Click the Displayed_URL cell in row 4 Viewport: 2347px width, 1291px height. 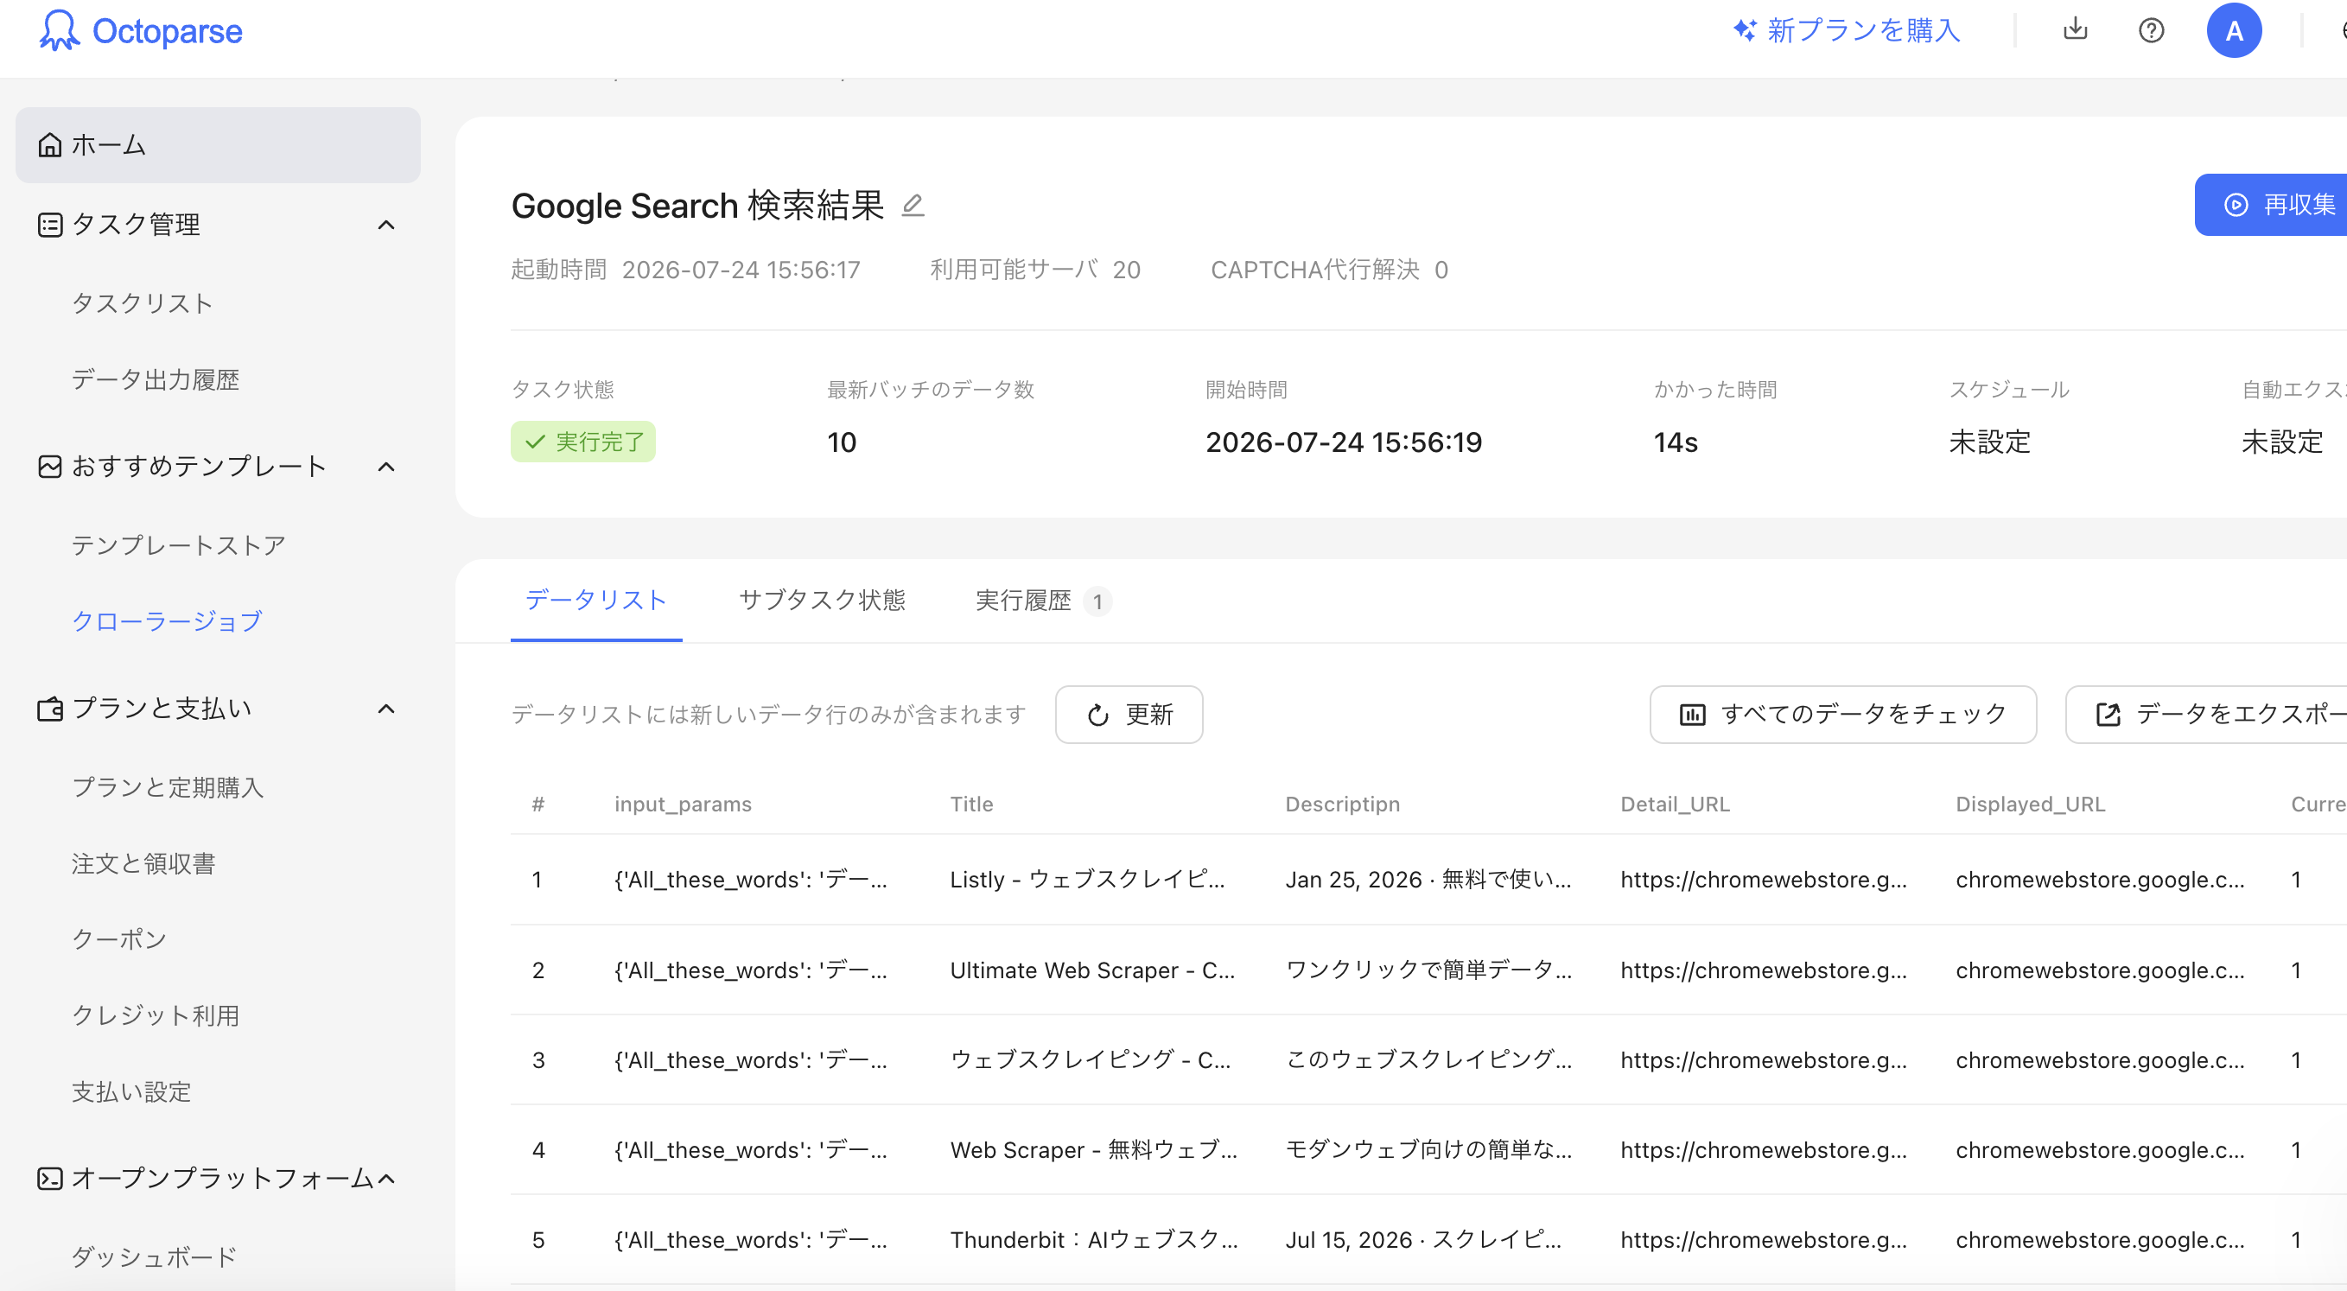click(x=2099, y=1151)
